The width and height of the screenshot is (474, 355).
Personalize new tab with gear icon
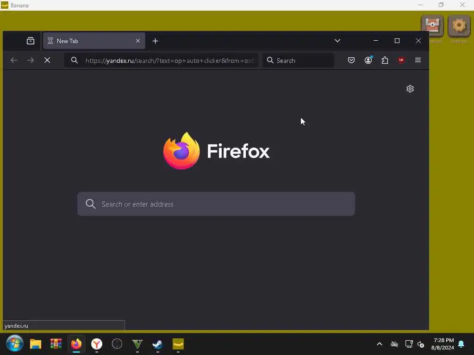coord(410,89)
